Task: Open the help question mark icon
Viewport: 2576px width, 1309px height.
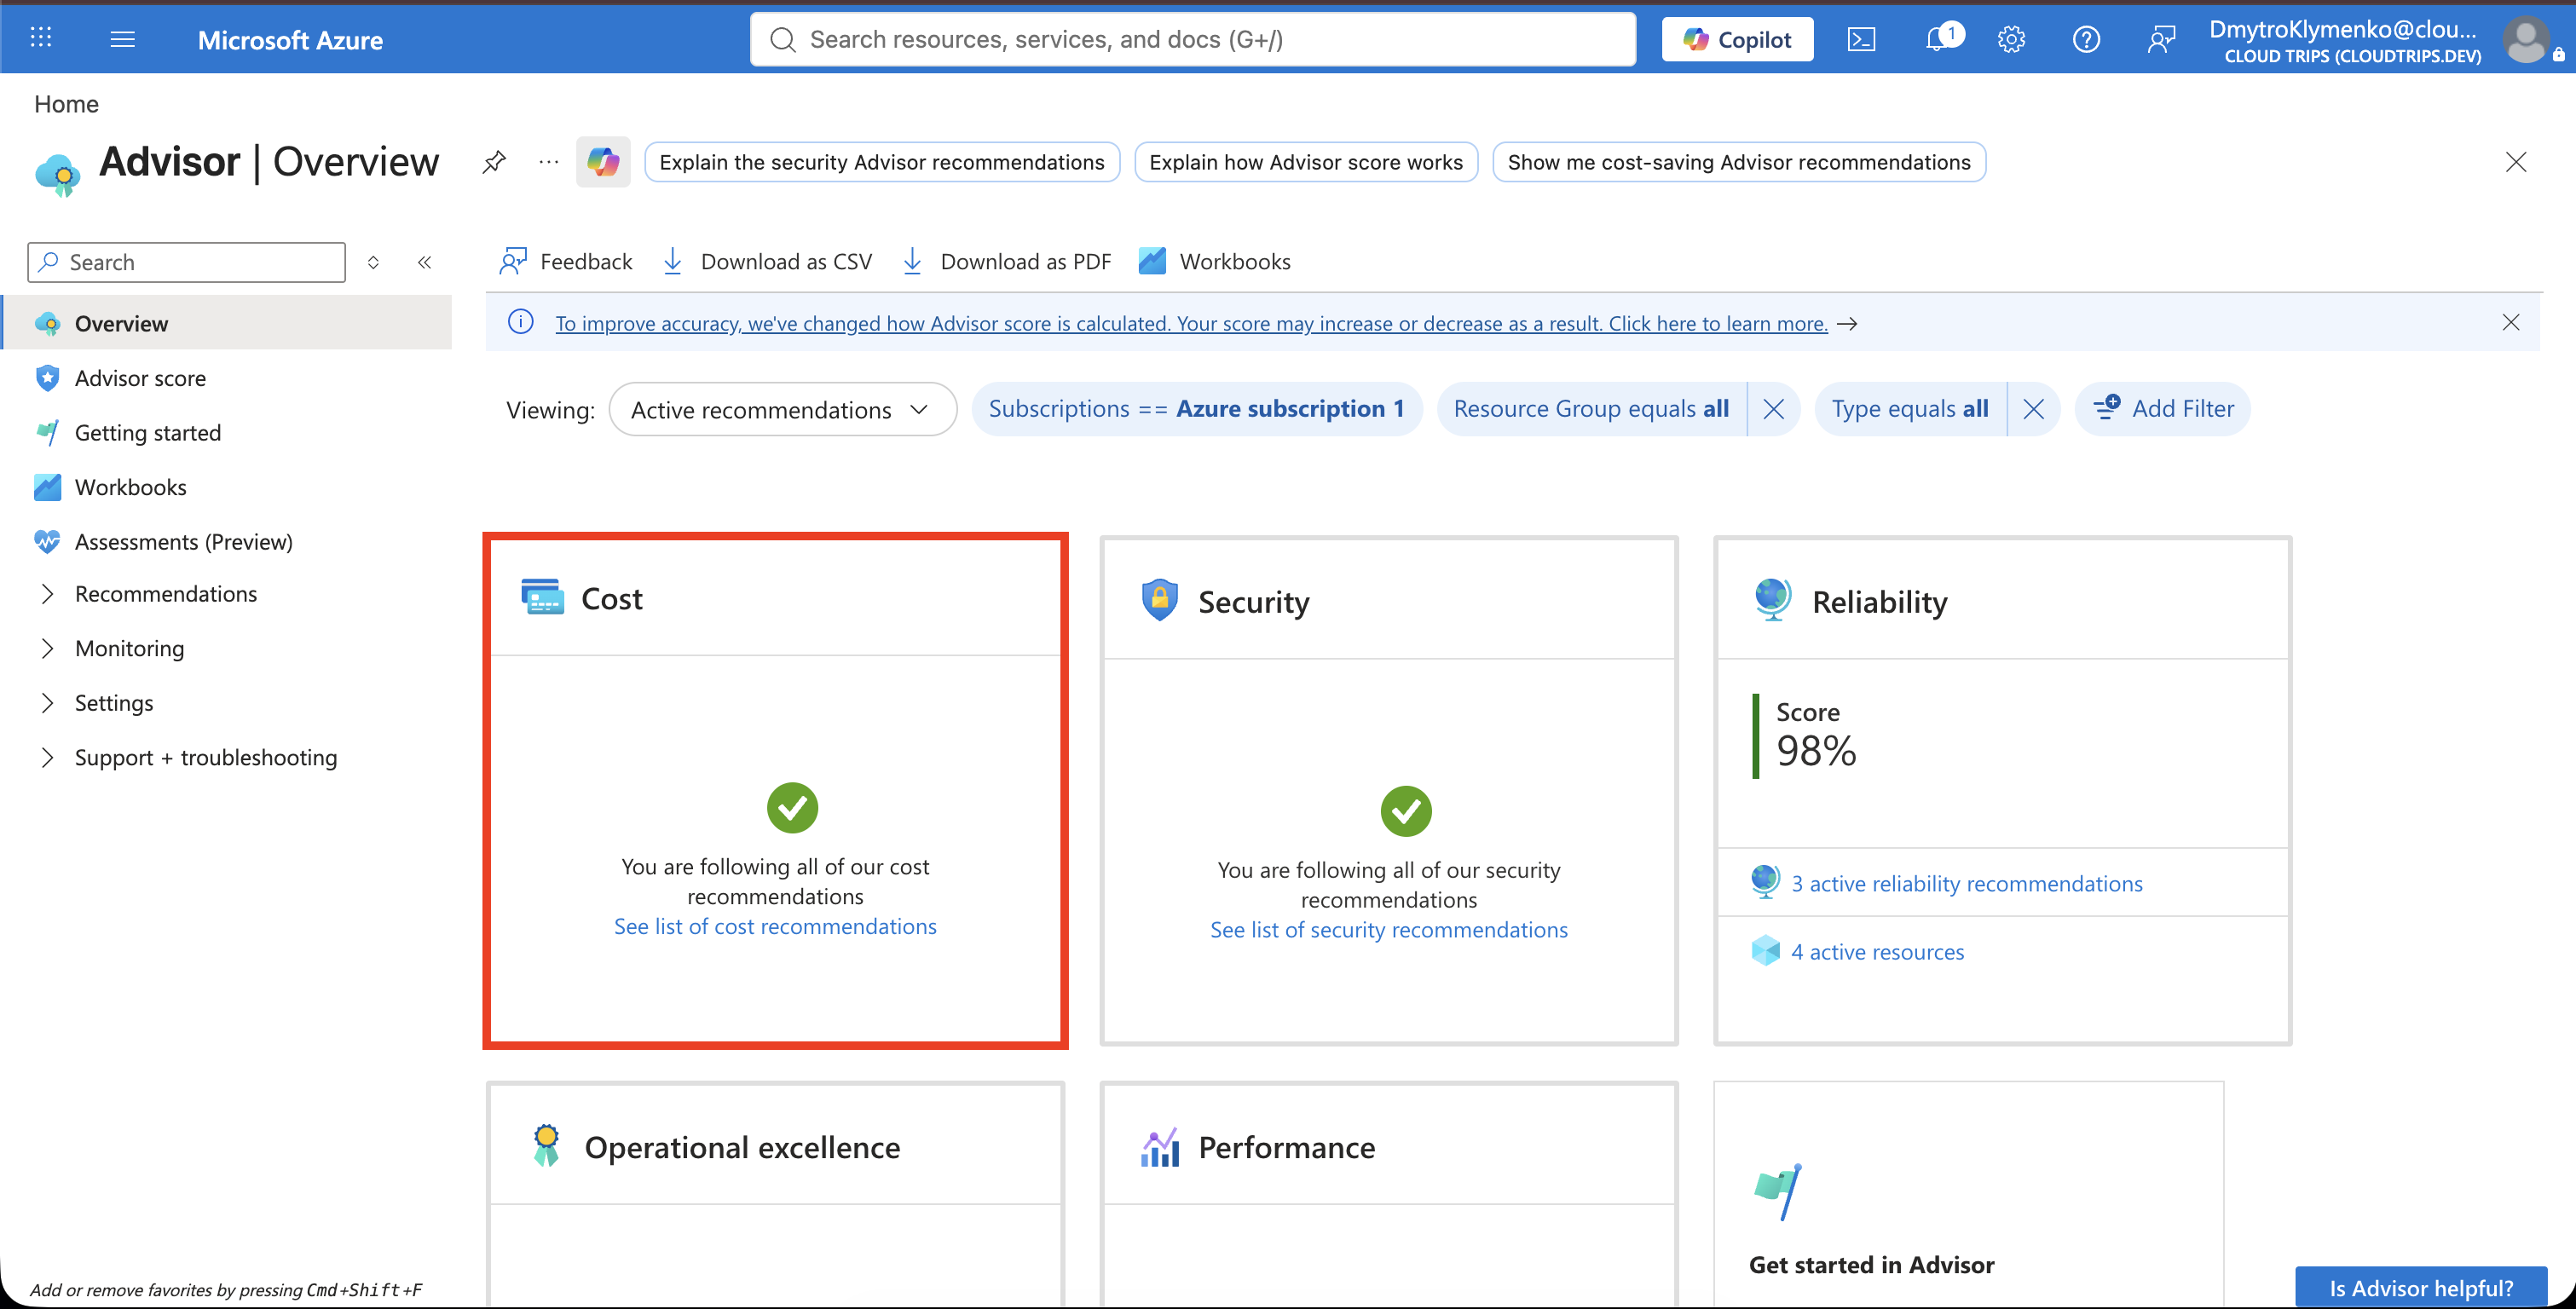Action: 2086,39
